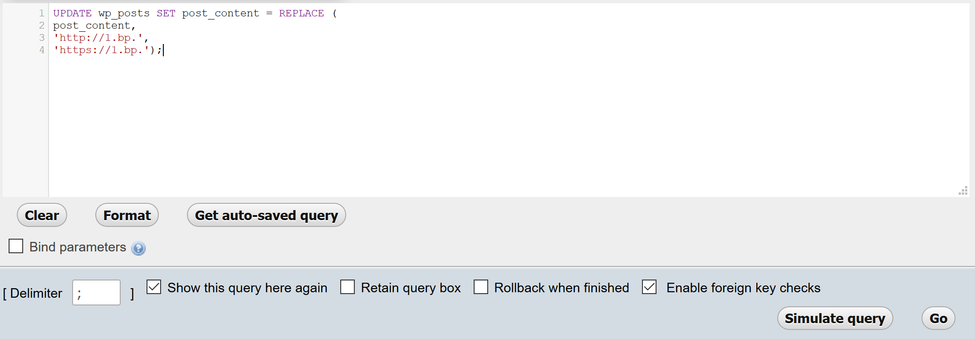Click the 'https://1.bp.' string on line 4

(101, 50)
